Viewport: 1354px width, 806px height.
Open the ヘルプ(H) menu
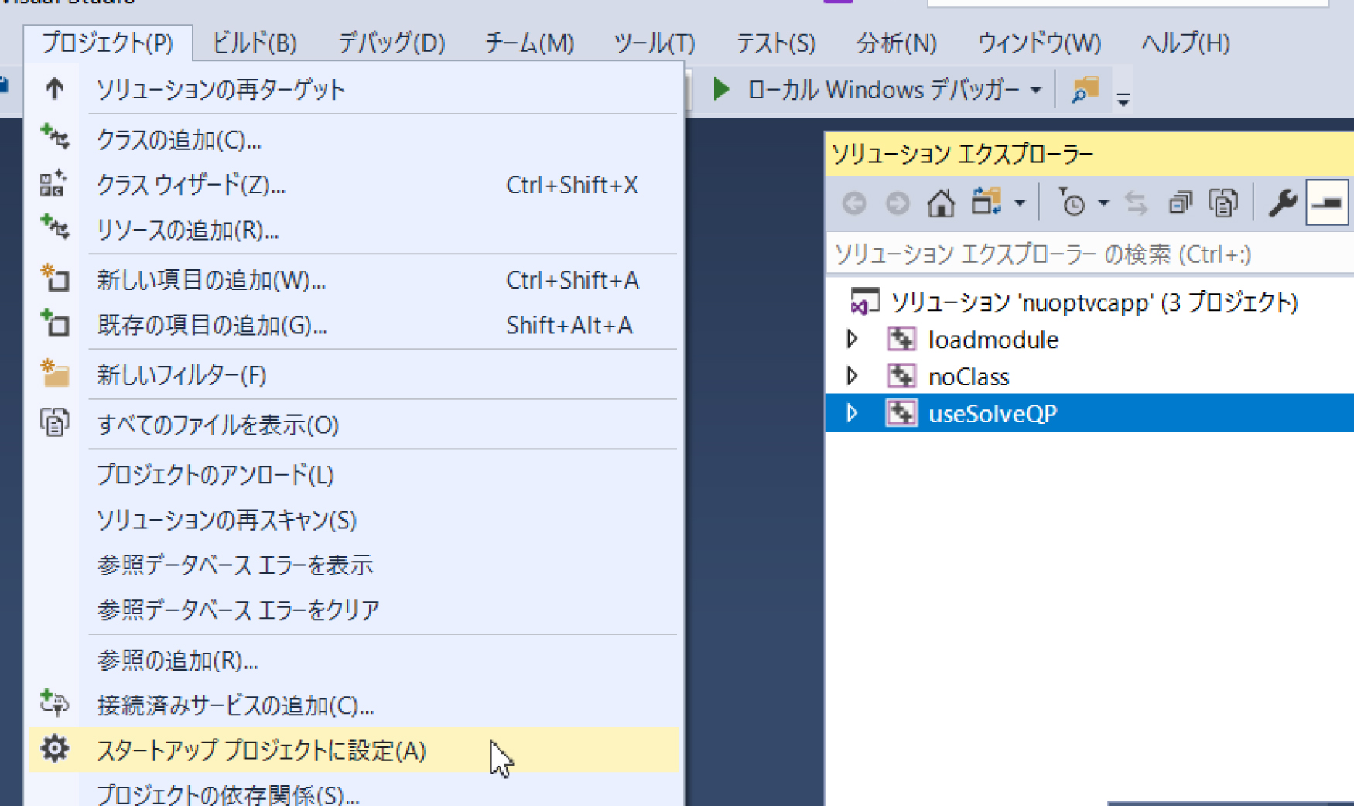click(x=1186, y=43)
